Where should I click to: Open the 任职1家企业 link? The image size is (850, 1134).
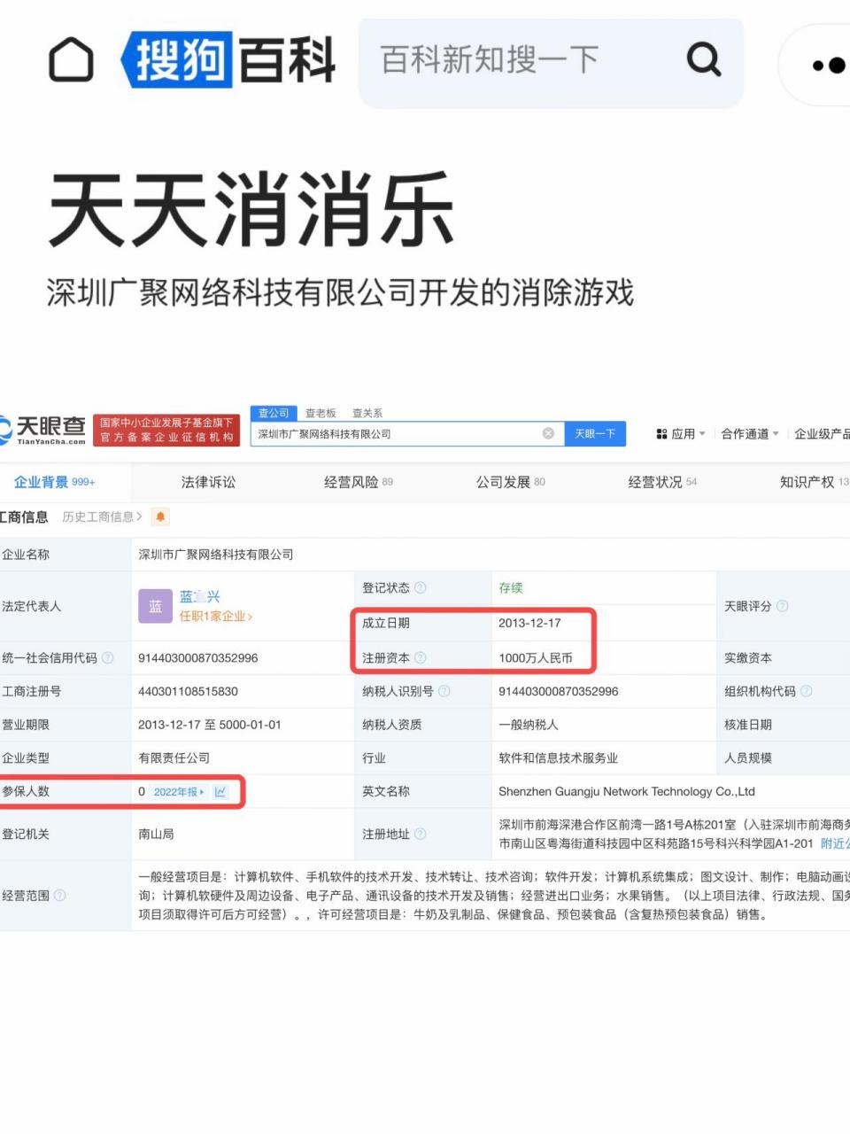click(216, 616)
